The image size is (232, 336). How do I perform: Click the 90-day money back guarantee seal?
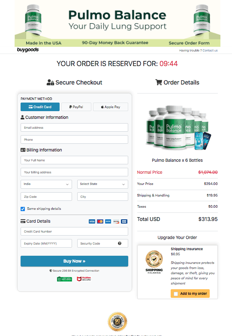(118, 322)
